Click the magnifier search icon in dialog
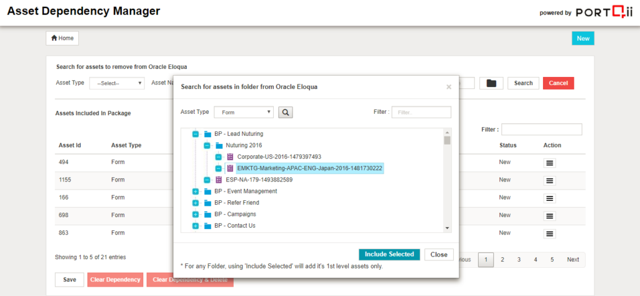The image size is (640, 296). [286, 112]
